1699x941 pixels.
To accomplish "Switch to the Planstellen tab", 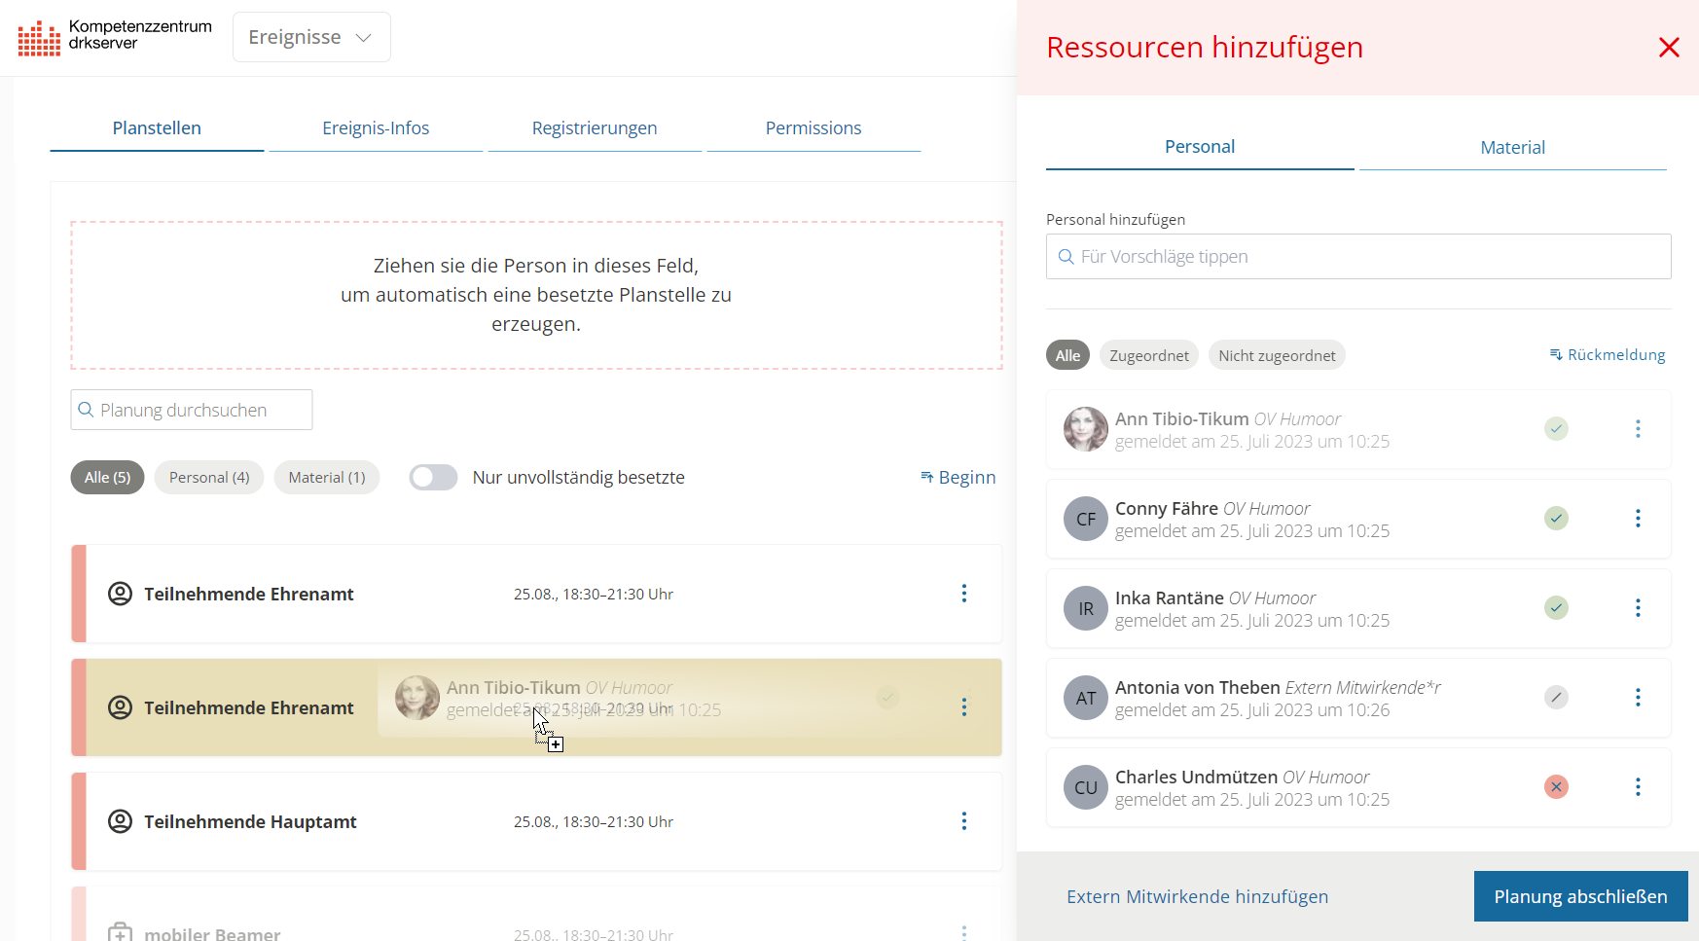I will click(157, 128).
